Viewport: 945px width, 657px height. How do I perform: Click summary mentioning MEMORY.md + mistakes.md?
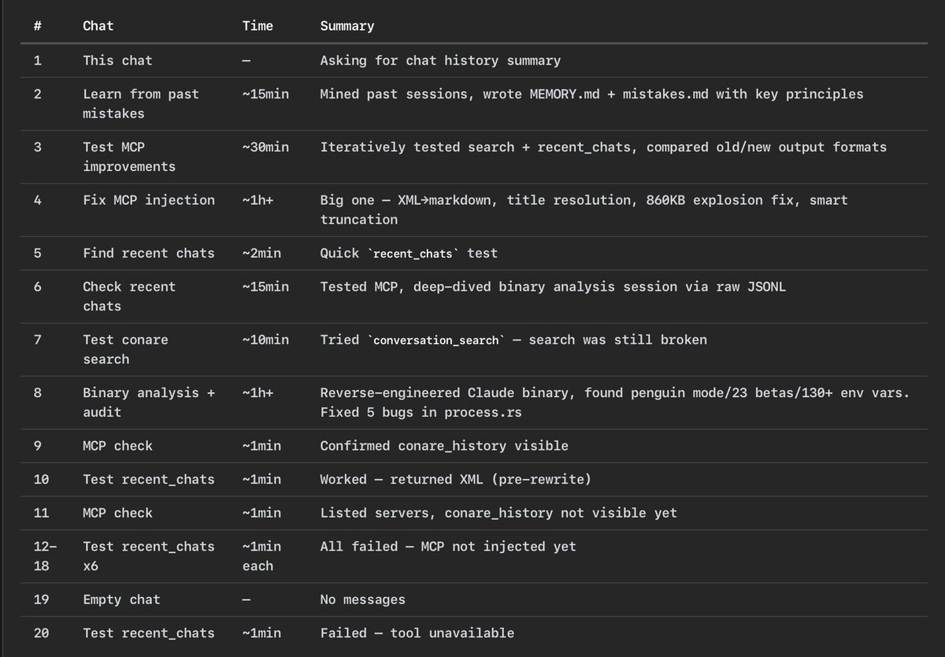coord(591,95)
